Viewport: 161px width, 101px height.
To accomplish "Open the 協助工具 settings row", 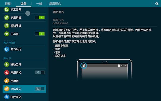I will pyautogui.click(x=24, y=64).
